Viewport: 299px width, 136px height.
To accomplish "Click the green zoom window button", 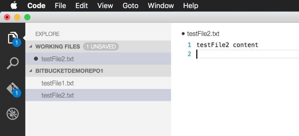I will (27, 17).
